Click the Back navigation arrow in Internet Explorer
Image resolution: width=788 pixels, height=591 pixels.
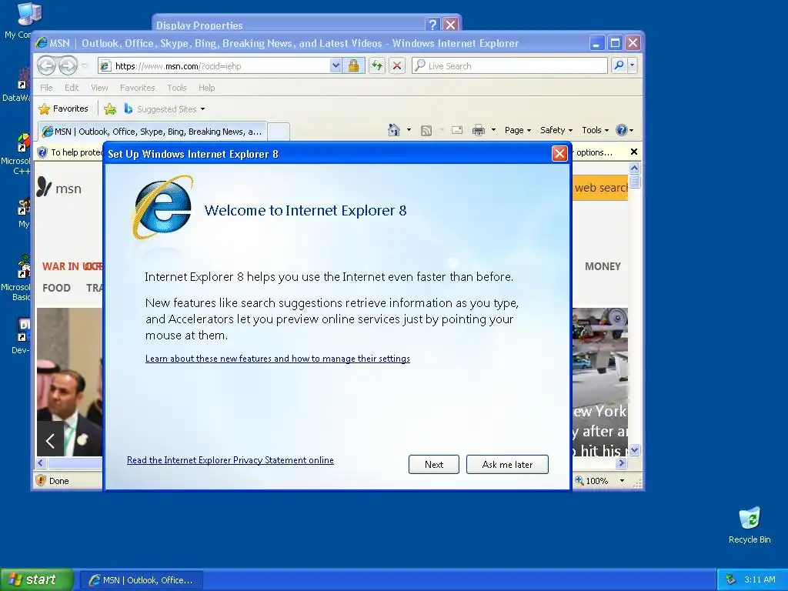pyautogui.click(x=46, y=65)
